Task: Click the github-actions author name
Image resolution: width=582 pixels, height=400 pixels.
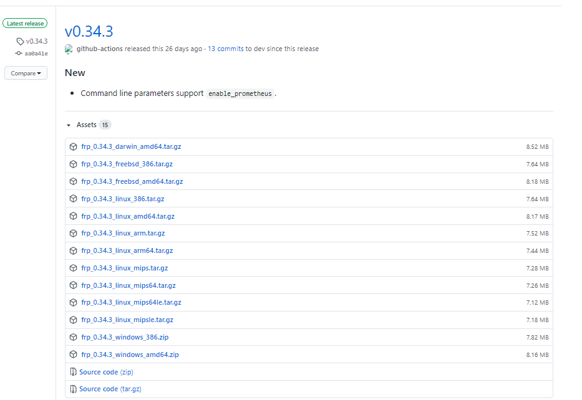Action: pyautogui.click(x=99, y=49)
